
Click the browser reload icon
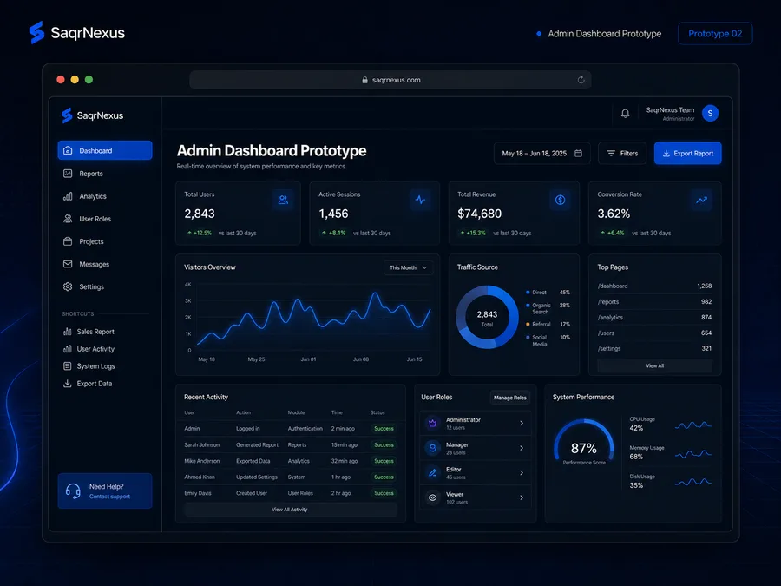[x=581, y=80]
